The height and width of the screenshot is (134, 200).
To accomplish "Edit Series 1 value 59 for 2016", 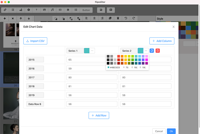I will [86, 69].
